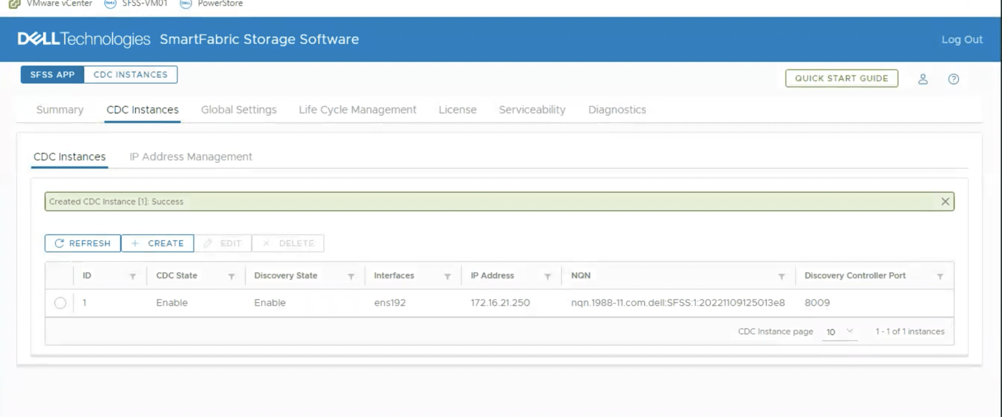Click the ens192 interface cell
1002x417 pixels.
click(390, 303)
